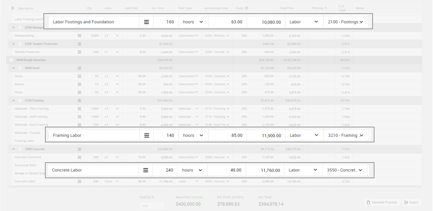This screenshot has width=433, height=211.
Task: Check the 3000 Rough Structure checkbox
Action: 11,60
